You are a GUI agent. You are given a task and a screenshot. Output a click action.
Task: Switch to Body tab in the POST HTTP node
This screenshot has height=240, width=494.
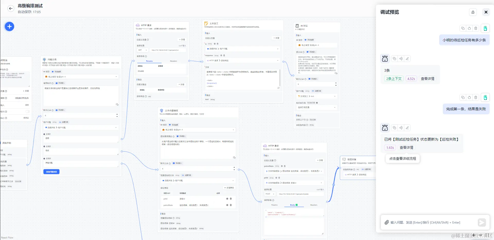294,205
